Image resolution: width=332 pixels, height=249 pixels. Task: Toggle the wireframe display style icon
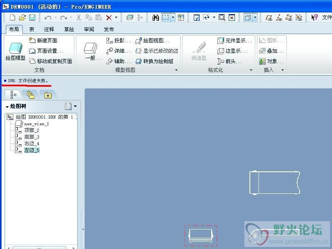(x=247, y=17)
